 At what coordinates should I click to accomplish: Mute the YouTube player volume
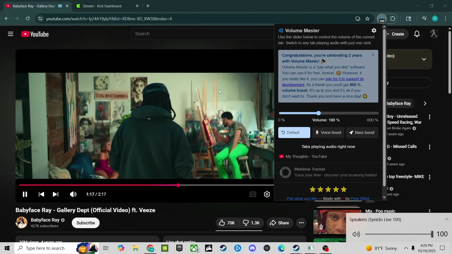(x=73, y=194)
